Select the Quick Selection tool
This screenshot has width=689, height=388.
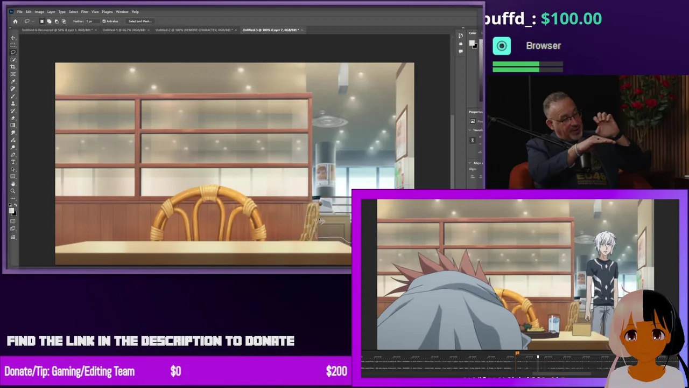pos(13,59)
